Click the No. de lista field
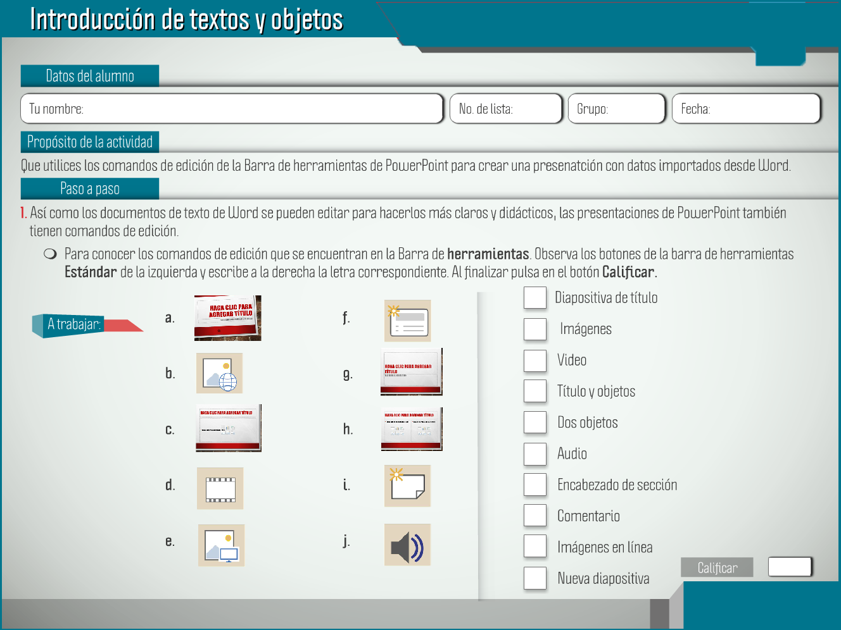Screen dimensions: 841x630 [506, 109]
